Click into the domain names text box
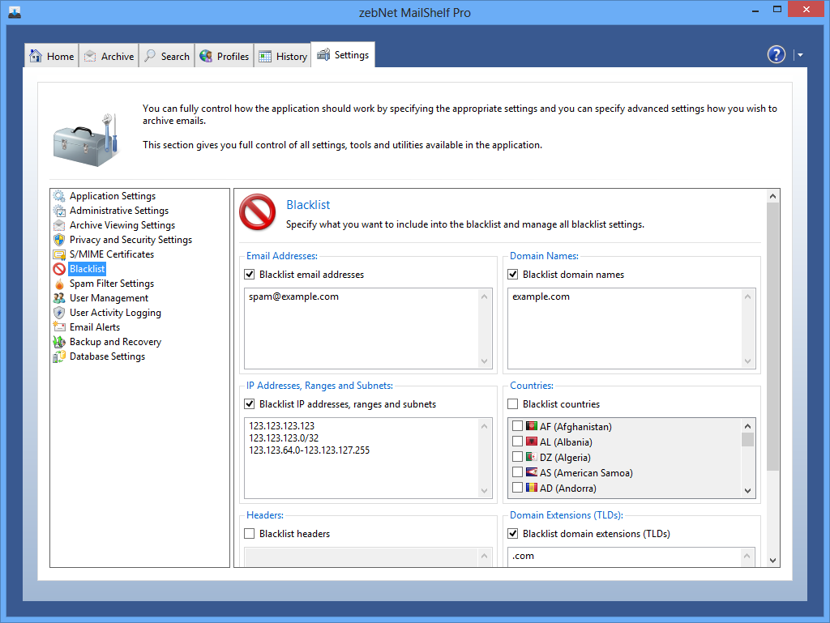The image size is (830, 623). tap(624, 329)
